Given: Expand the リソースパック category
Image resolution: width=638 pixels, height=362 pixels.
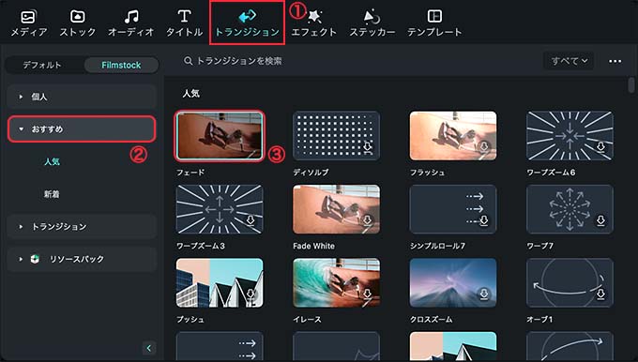Looking at the screenshot, I should tap(82, 259).
